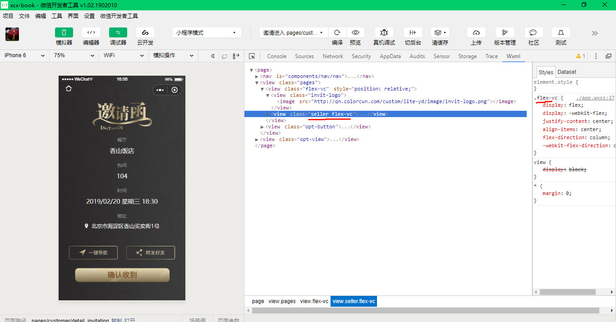Open 版本管理 version management
The height and width of the screenshot is (322, 616).
505,32
